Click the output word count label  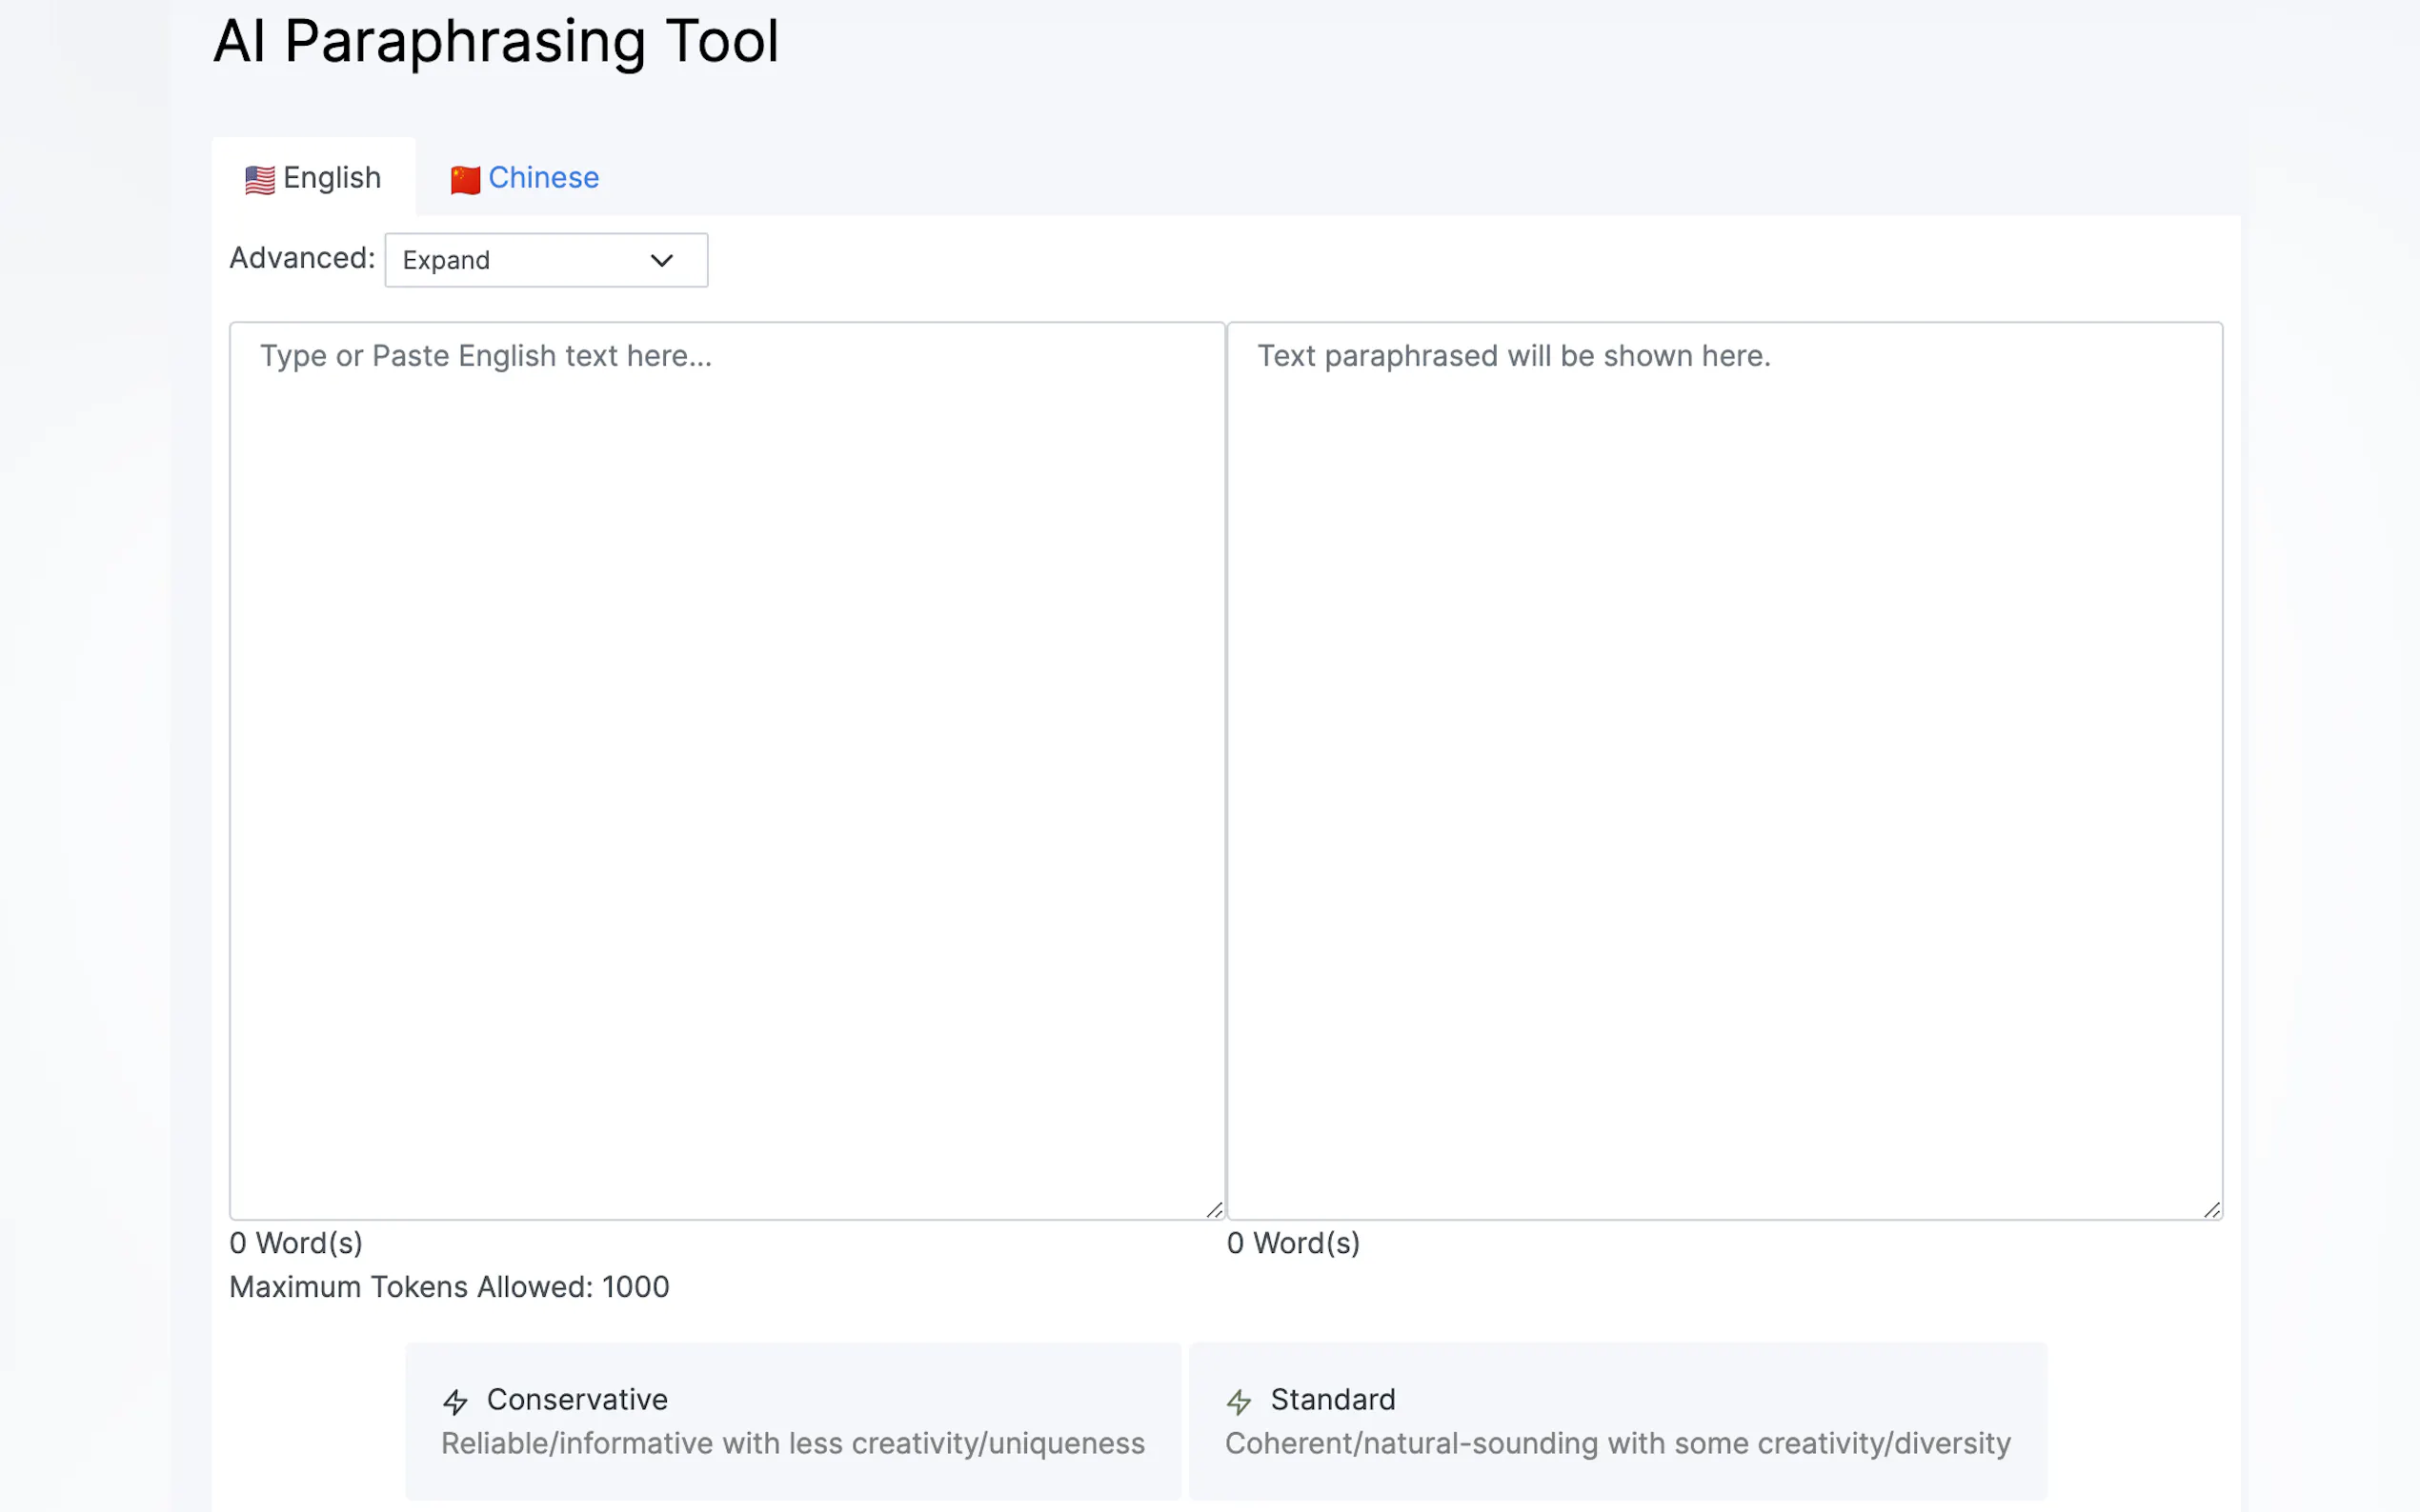coord(1293,1243)
